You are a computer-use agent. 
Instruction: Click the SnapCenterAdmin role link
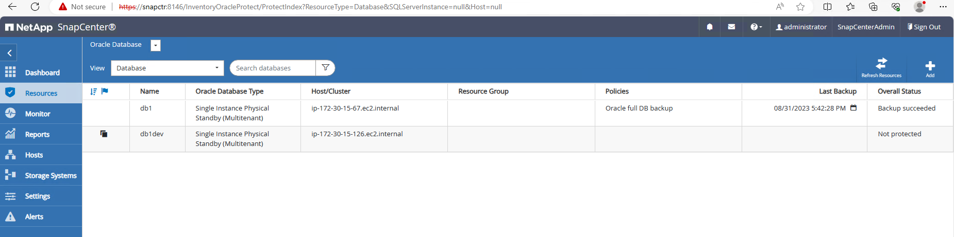click(866, 27)
